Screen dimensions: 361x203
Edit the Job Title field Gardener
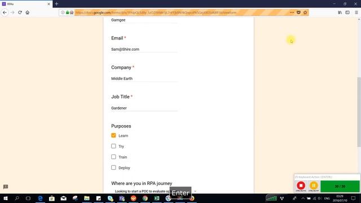[144, 108]
